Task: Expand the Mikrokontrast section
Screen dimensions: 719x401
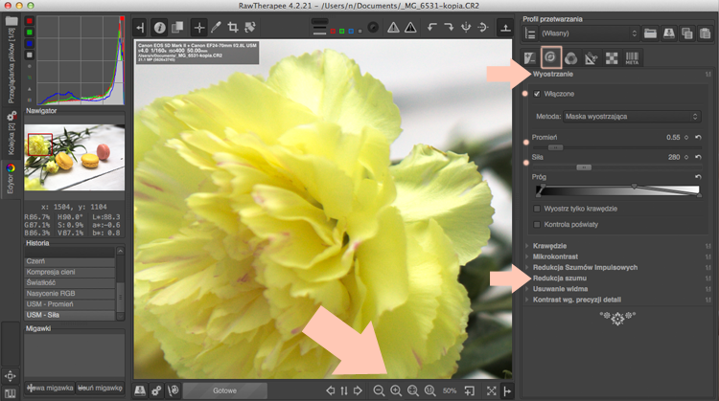Action: (555, 256)
